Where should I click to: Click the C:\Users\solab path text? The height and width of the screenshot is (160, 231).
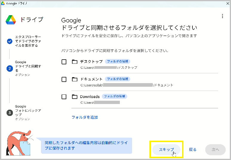click(x=127, y=85)
